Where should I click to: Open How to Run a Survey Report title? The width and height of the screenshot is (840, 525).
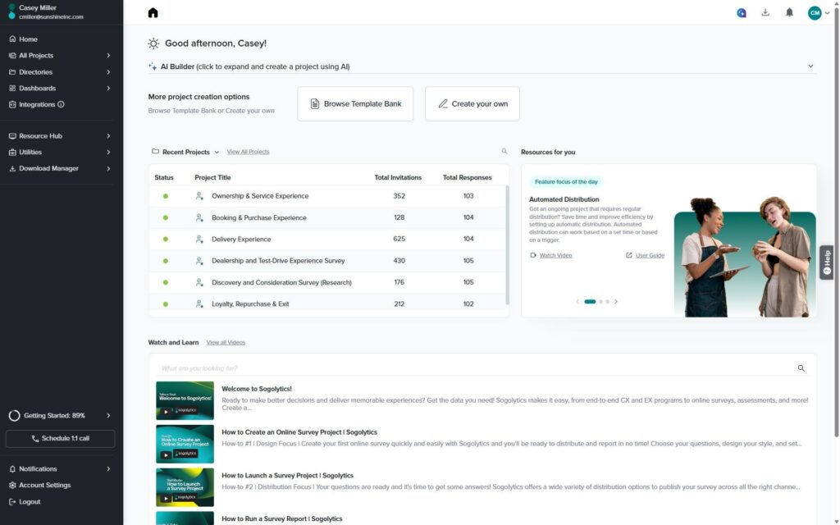coord(282,519)
